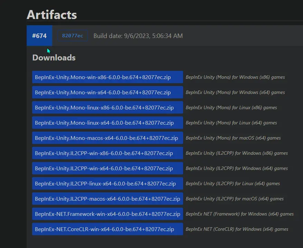Click description 'BepInEx Unity (Mono) for Windows (x64) games'
Screen dimensions: 303x248
coord(235,92)
